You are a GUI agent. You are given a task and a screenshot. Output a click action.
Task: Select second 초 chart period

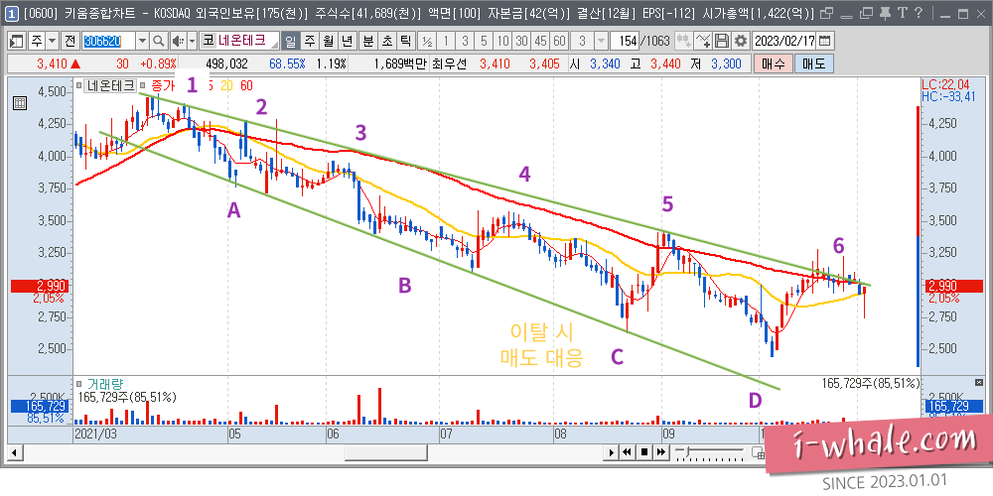[387, 41]
